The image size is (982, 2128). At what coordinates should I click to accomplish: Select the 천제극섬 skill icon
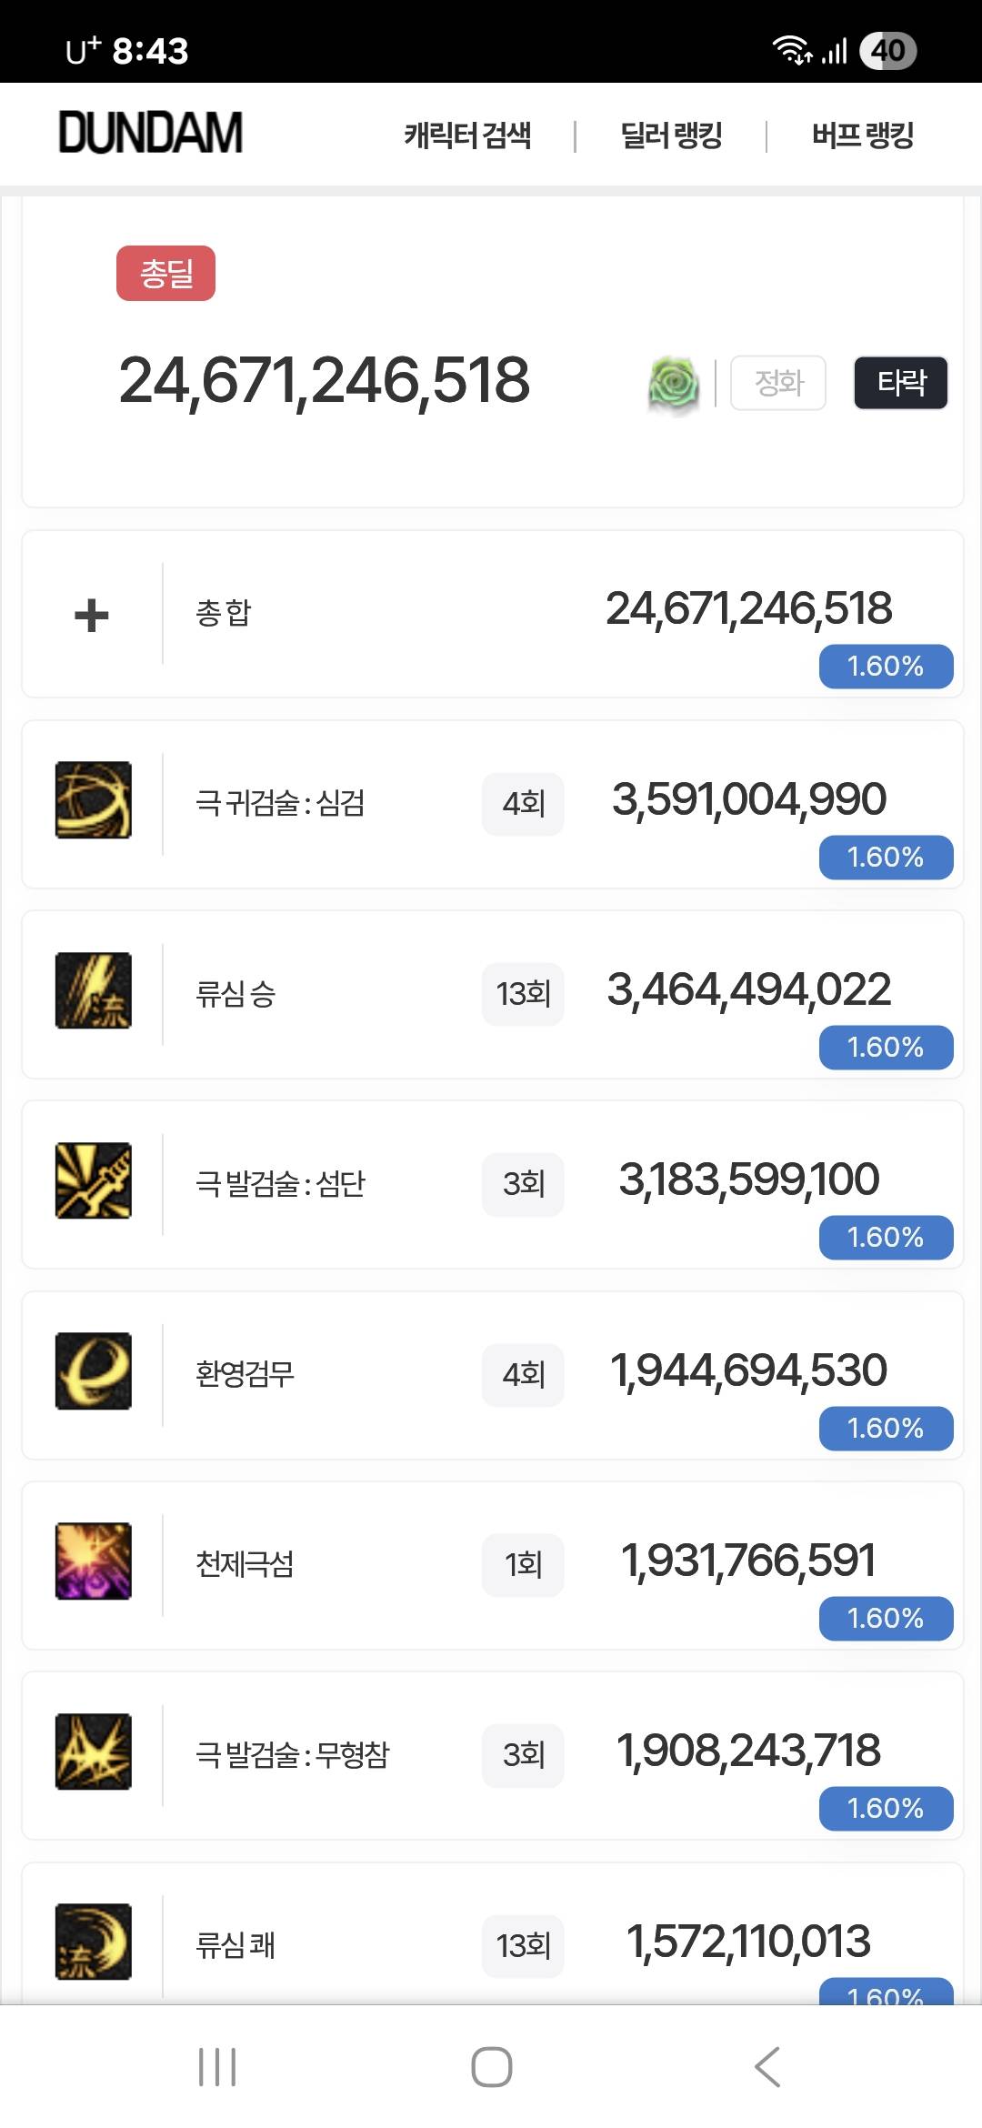tap(94, 1561)
